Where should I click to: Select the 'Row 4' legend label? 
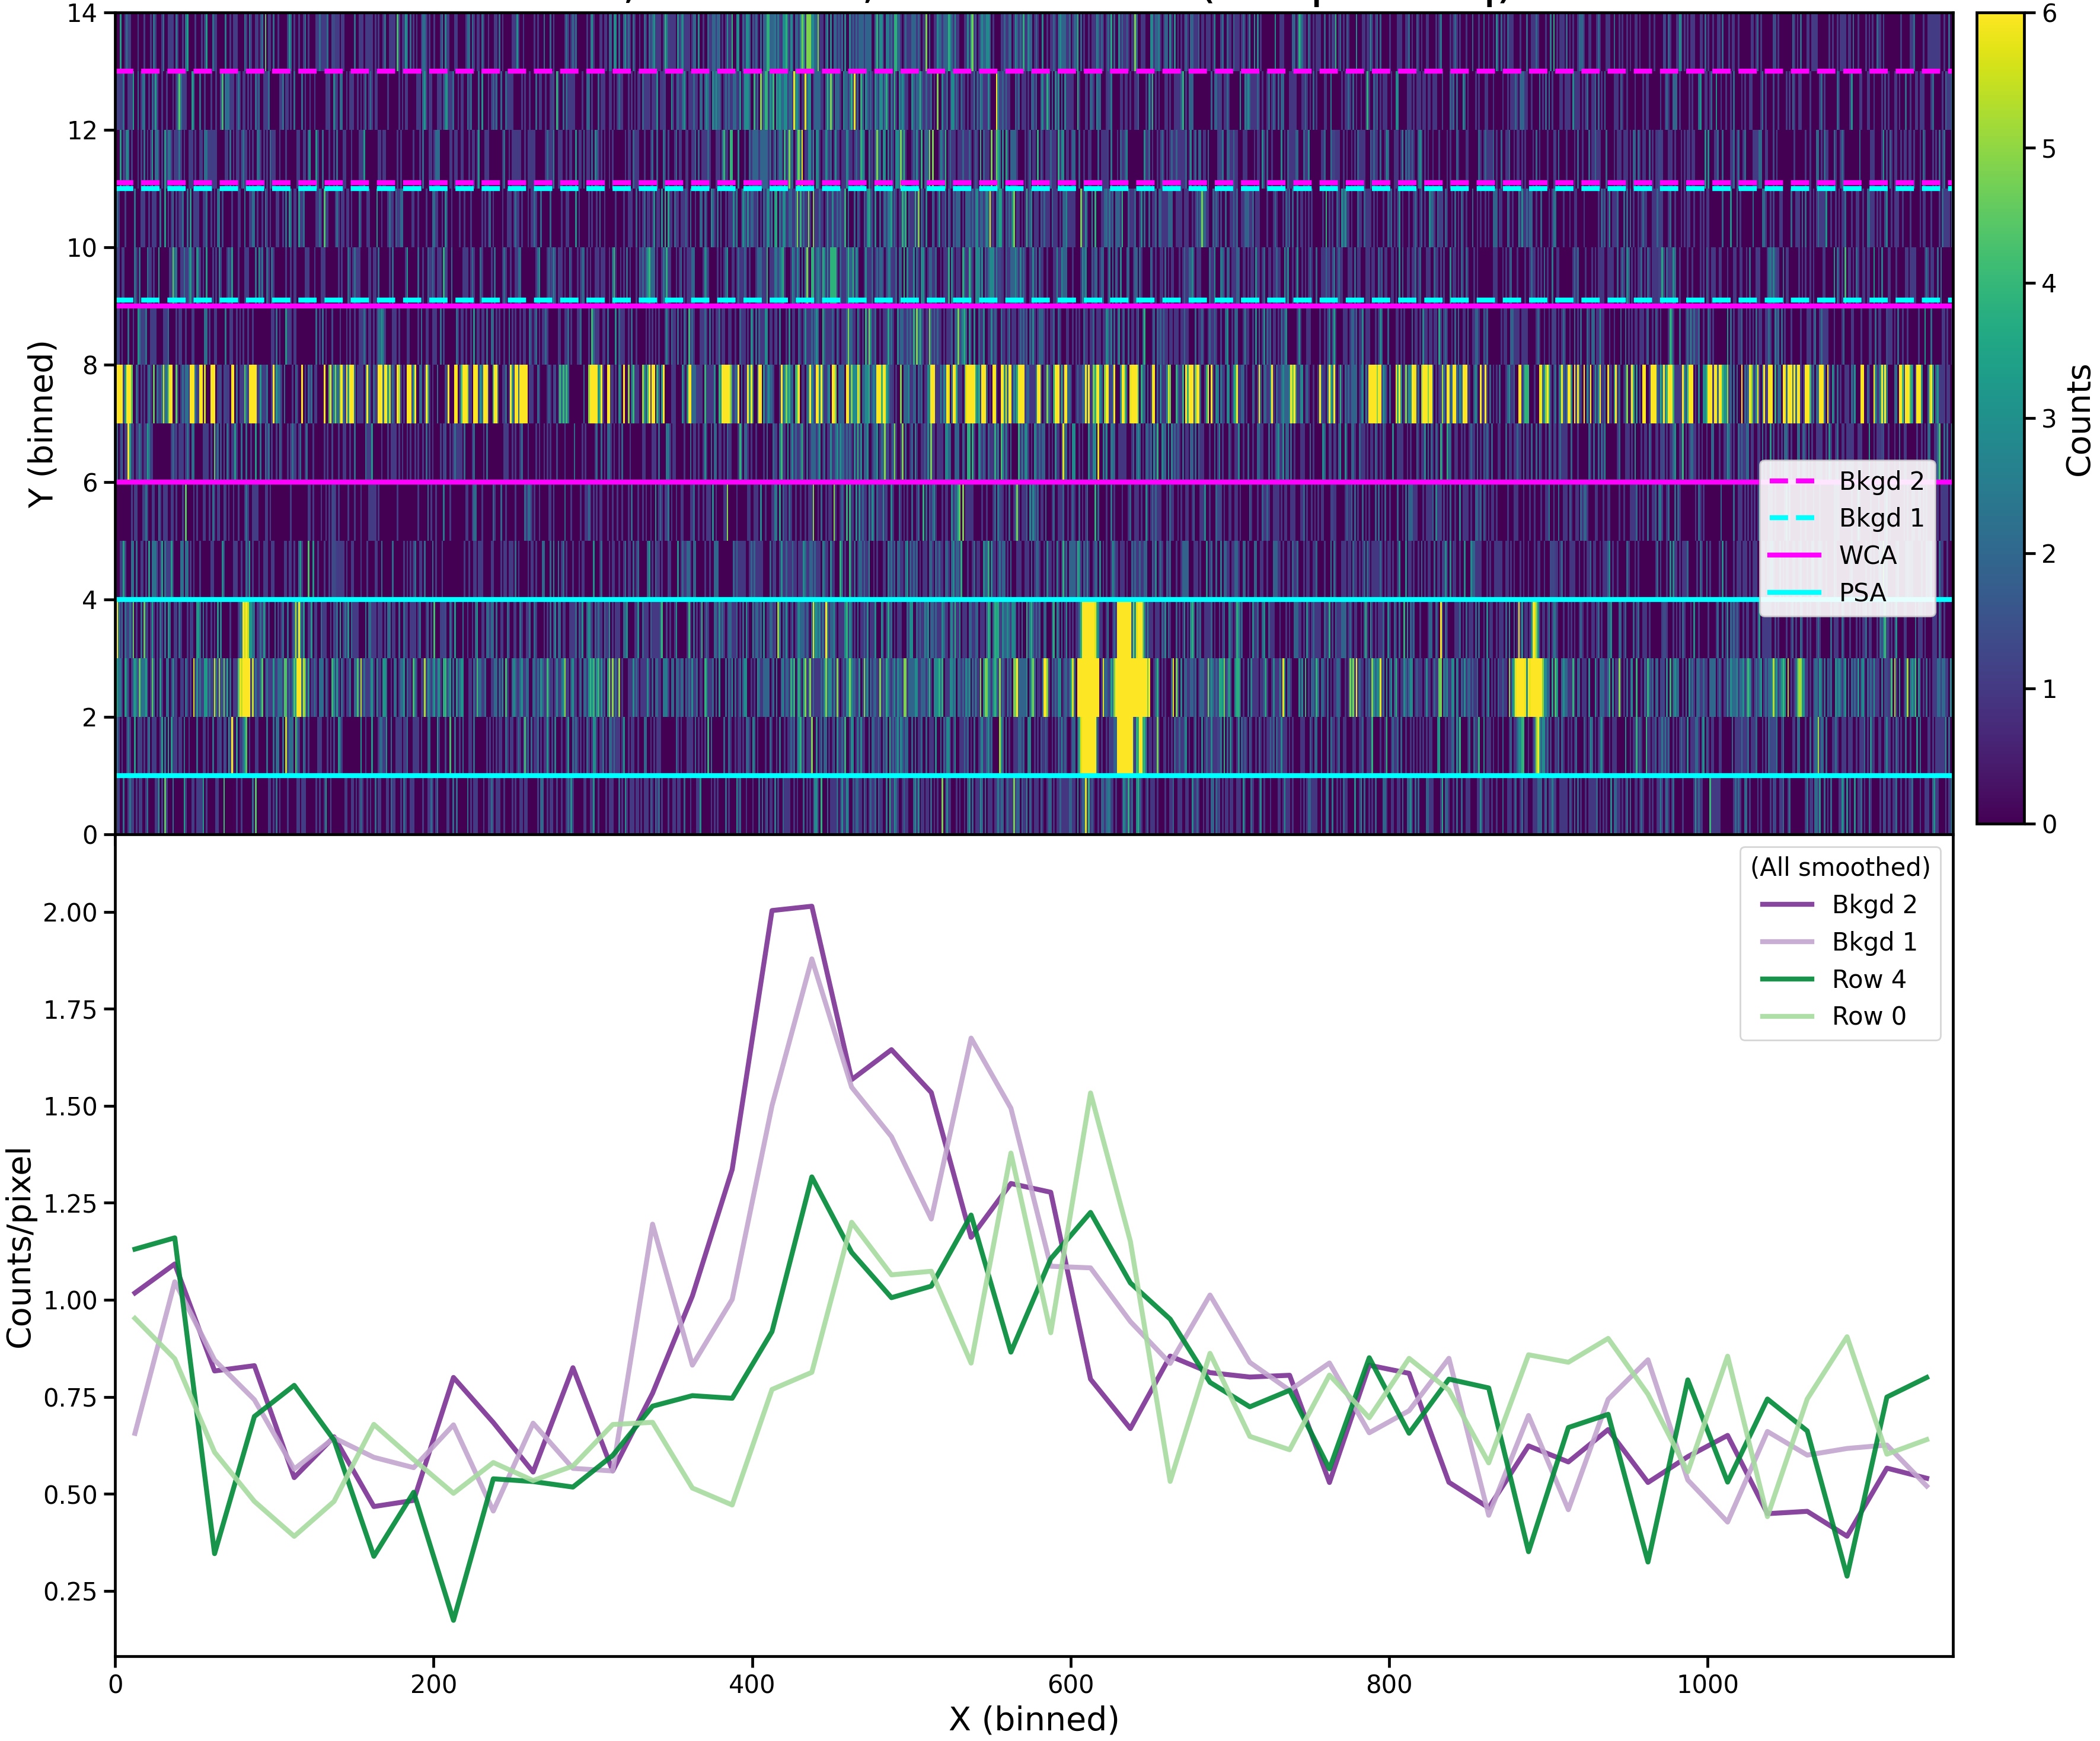coord(1869,979)
